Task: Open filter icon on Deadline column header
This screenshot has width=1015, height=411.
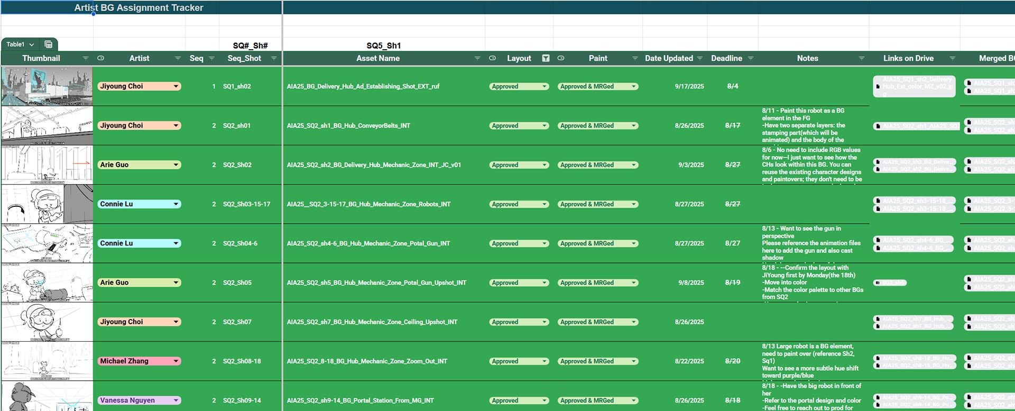Action: coord(751,58)
